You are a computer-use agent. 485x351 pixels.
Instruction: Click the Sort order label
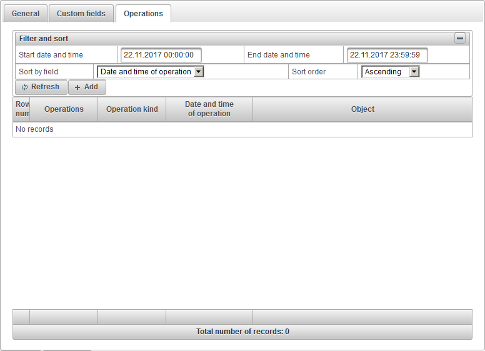309,72
